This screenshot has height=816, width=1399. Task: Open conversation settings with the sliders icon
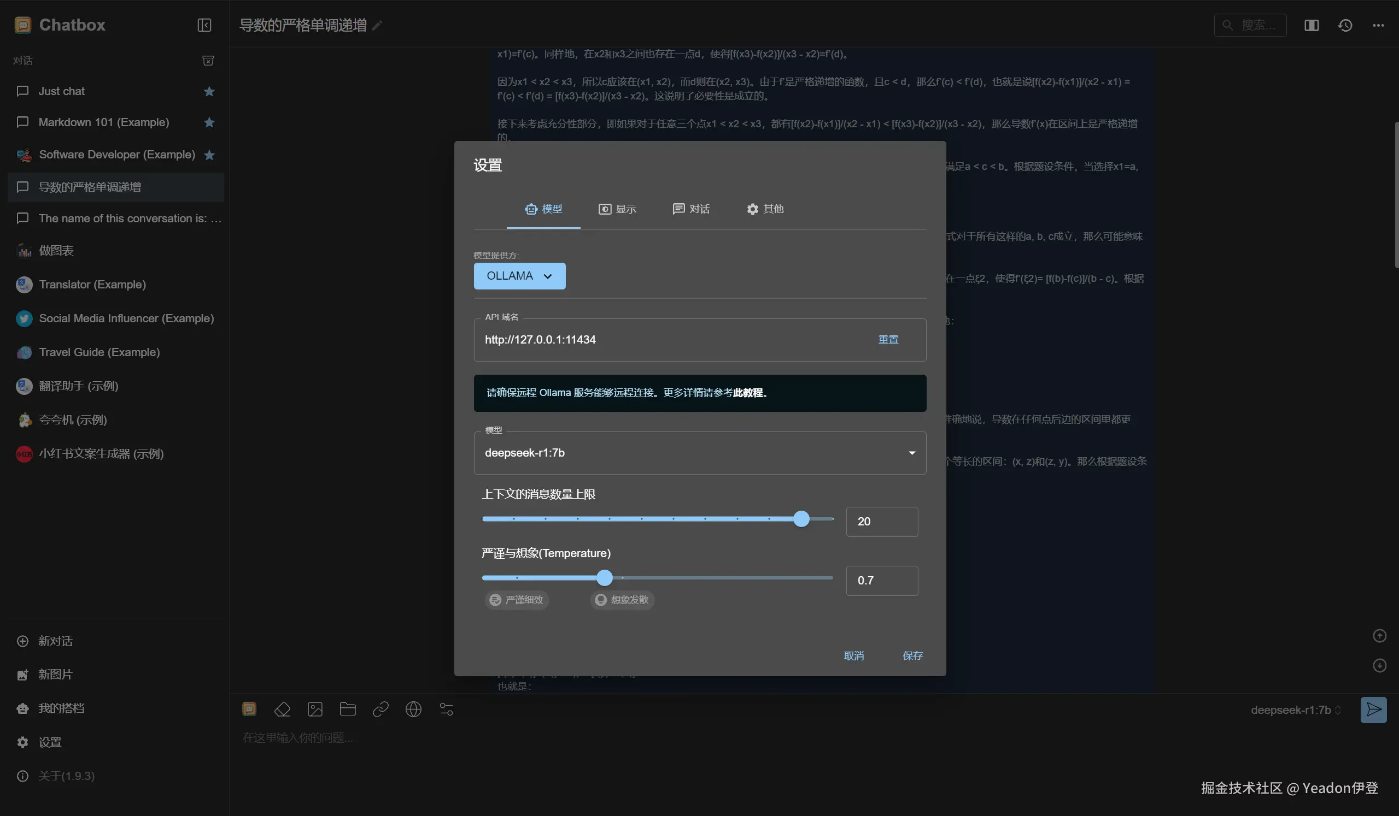(x=446, y=709)
